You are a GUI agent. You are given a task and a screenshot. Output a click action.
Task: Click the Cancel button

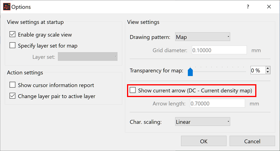252,141
